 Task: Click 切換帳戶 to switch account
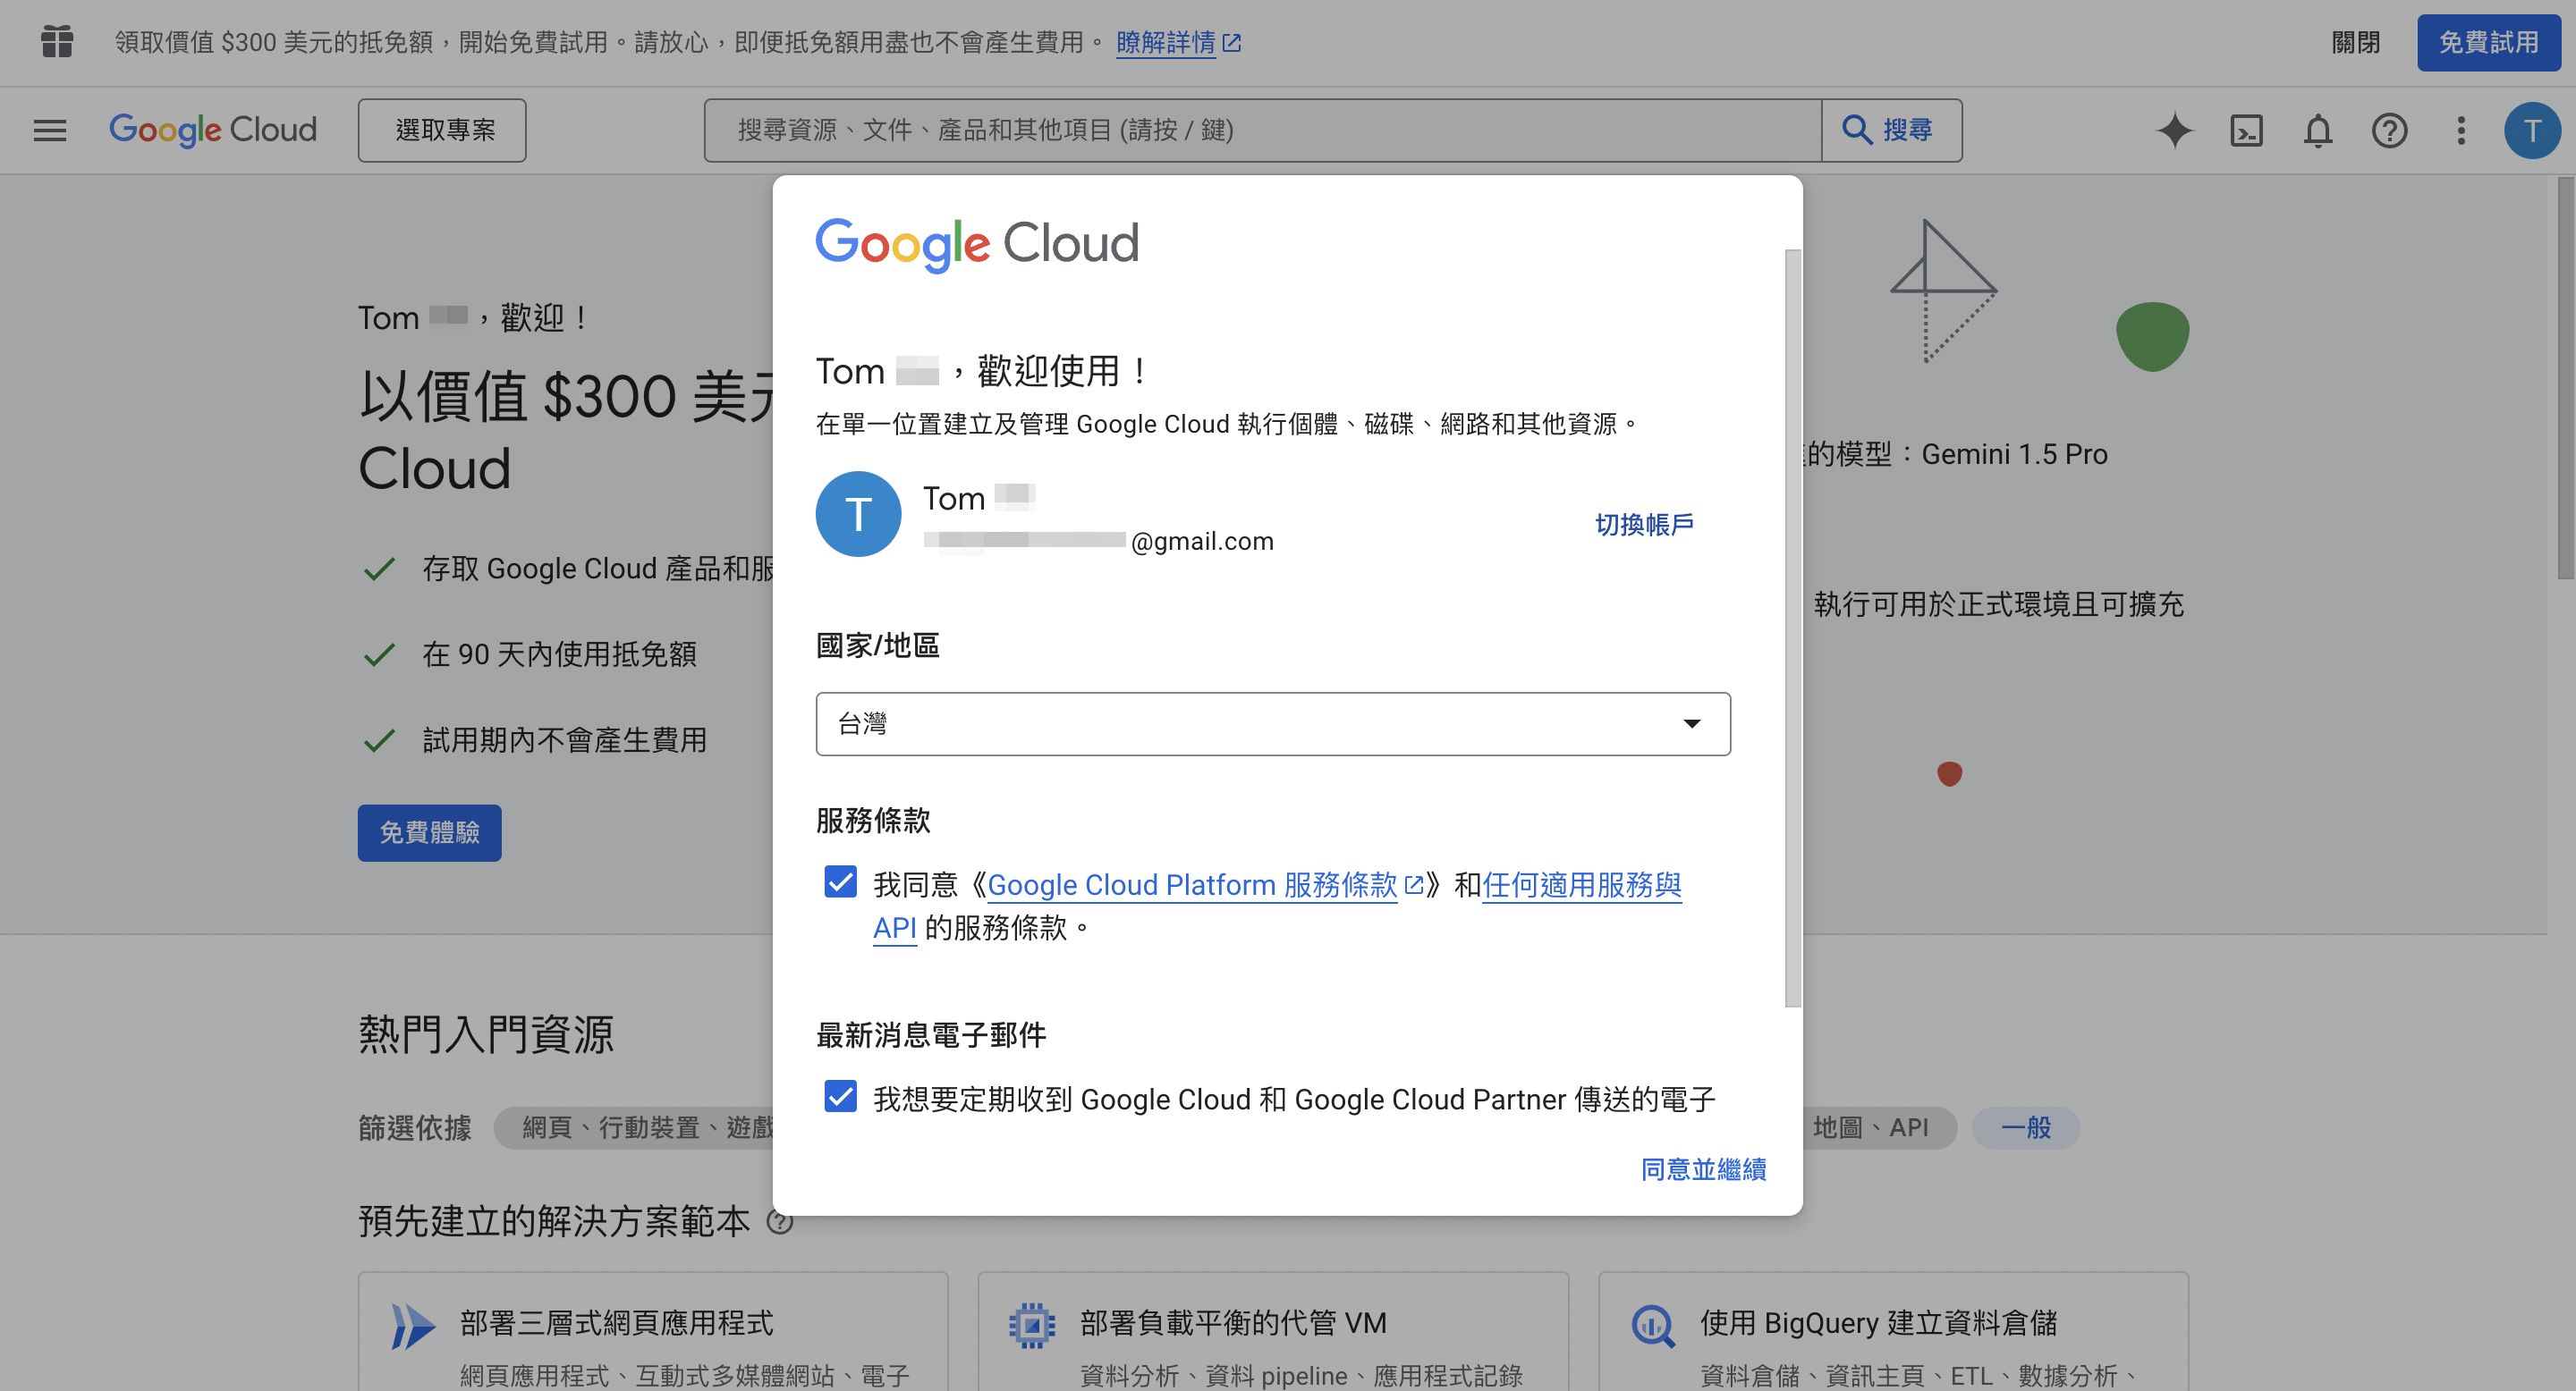[x=1645, y=525]
